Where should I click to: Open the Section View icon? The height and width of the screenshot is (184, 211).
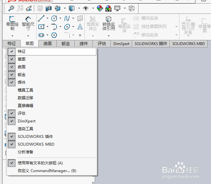(x=49, y=8)
